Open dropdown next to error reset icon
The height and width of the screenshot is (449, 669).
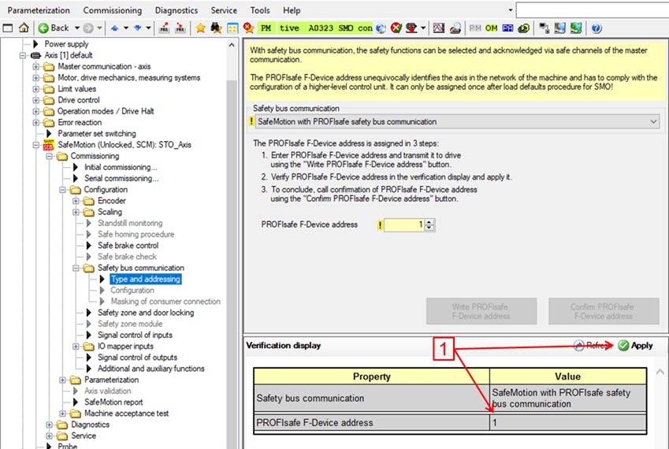[423, 28]
